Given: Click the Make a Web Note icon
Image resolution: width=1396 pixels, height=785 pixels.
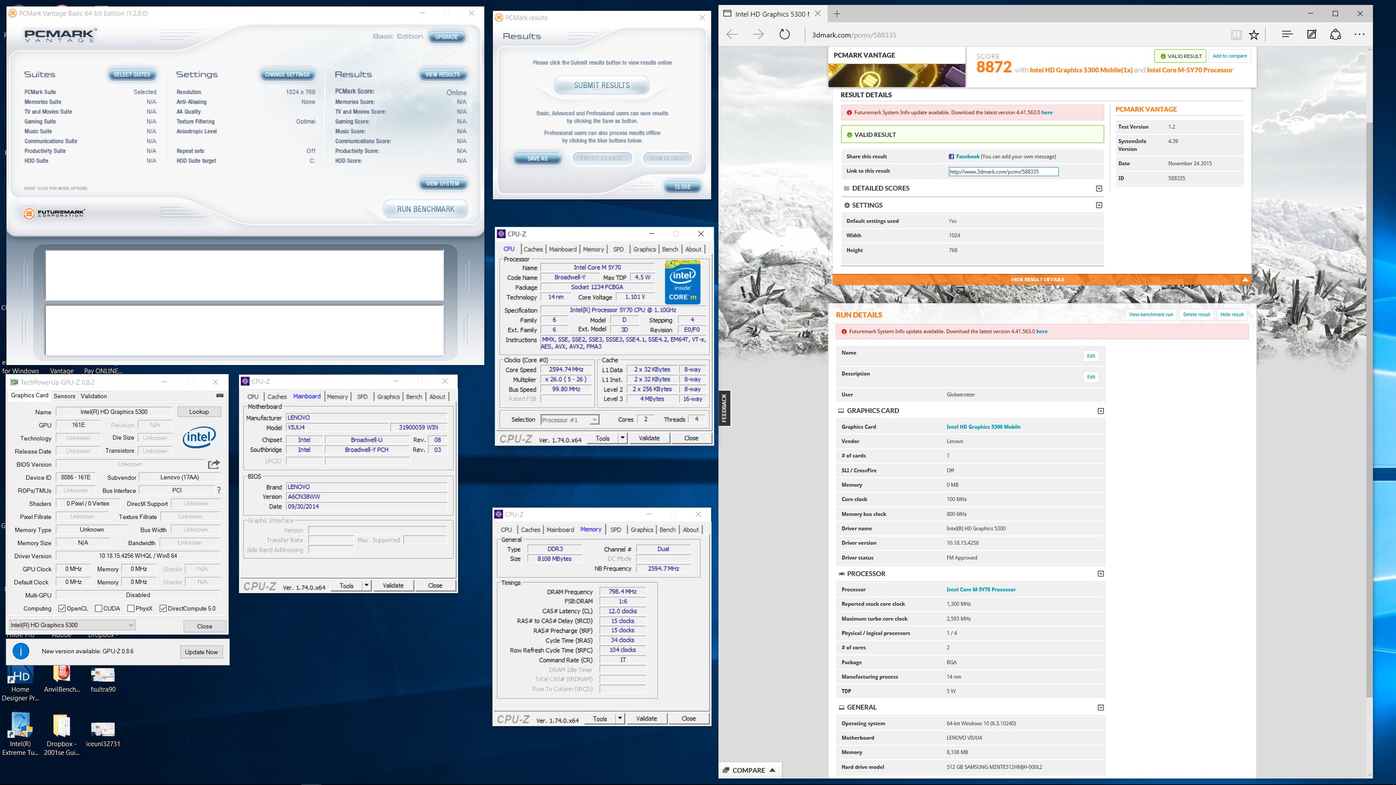Looking at the screenshot, I should click(x=1311, y=34).
